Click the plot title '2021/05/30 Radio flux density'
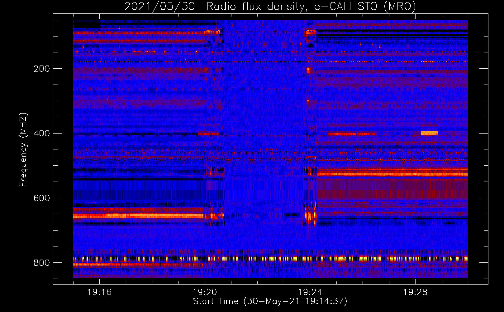Image resolution: width=504 pixels, height=312 pixels. coord(270,6)
